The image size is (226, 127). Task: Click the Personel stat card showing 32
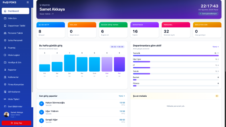[x=176, y=30]
